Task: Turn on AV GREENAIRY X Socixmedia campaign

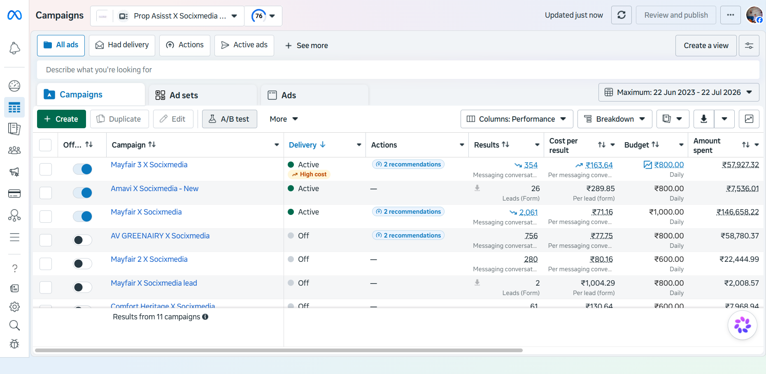Action: [x=82, y=240]
